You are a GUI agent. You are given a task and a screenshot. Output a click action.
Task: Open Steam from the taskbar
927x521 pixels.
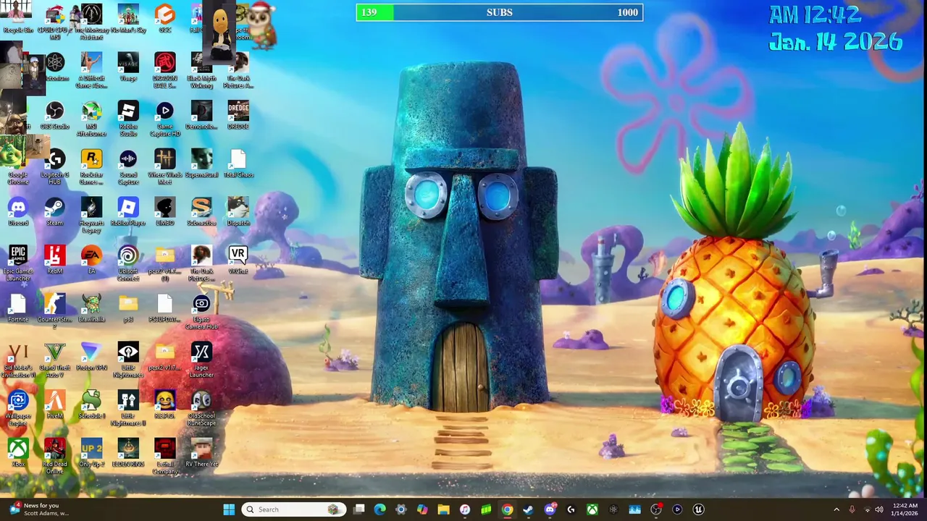(x=528, y=509)
